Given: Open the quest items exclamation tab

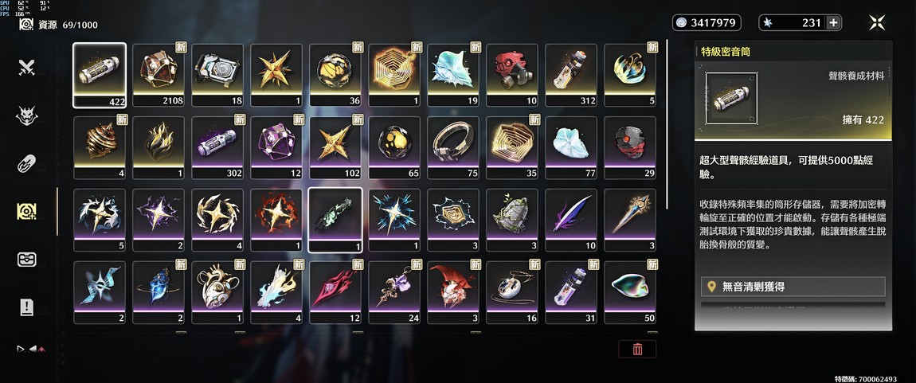Looking at the screenshot, I should coord(26,307).
